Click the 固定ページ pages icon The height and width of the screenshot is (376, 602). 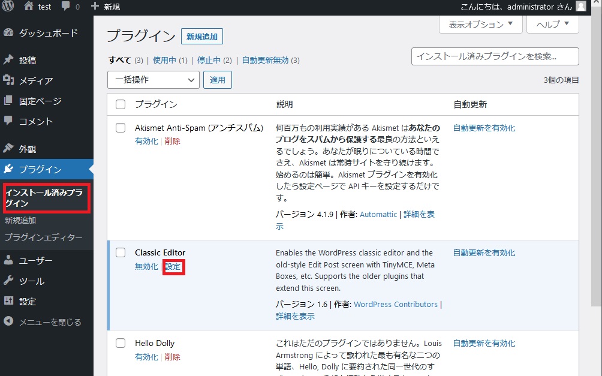pos(8,101)
